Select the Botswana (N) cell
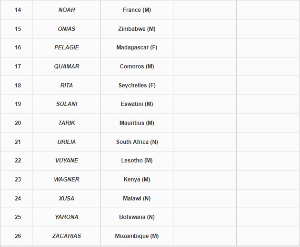Image resolution: width=300 pixels, height=247 pixels. [137, 217]
